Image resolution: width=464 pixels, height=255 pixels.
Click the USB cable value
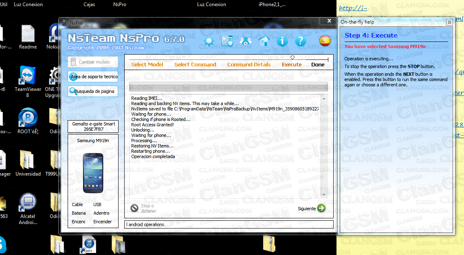[97, 204]
